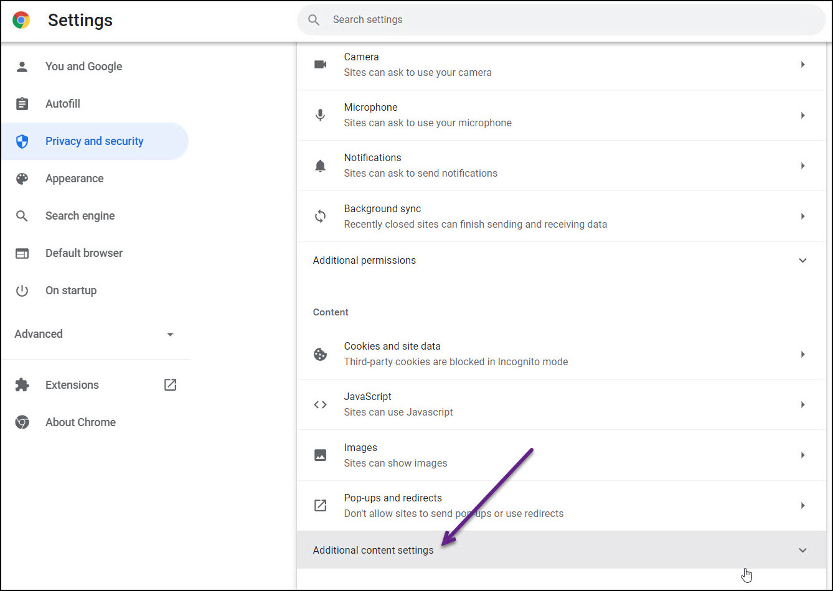The width and height of the screenshot is (833, 591).
Task: Open the On startup section
Action: [x=95, y=291]
